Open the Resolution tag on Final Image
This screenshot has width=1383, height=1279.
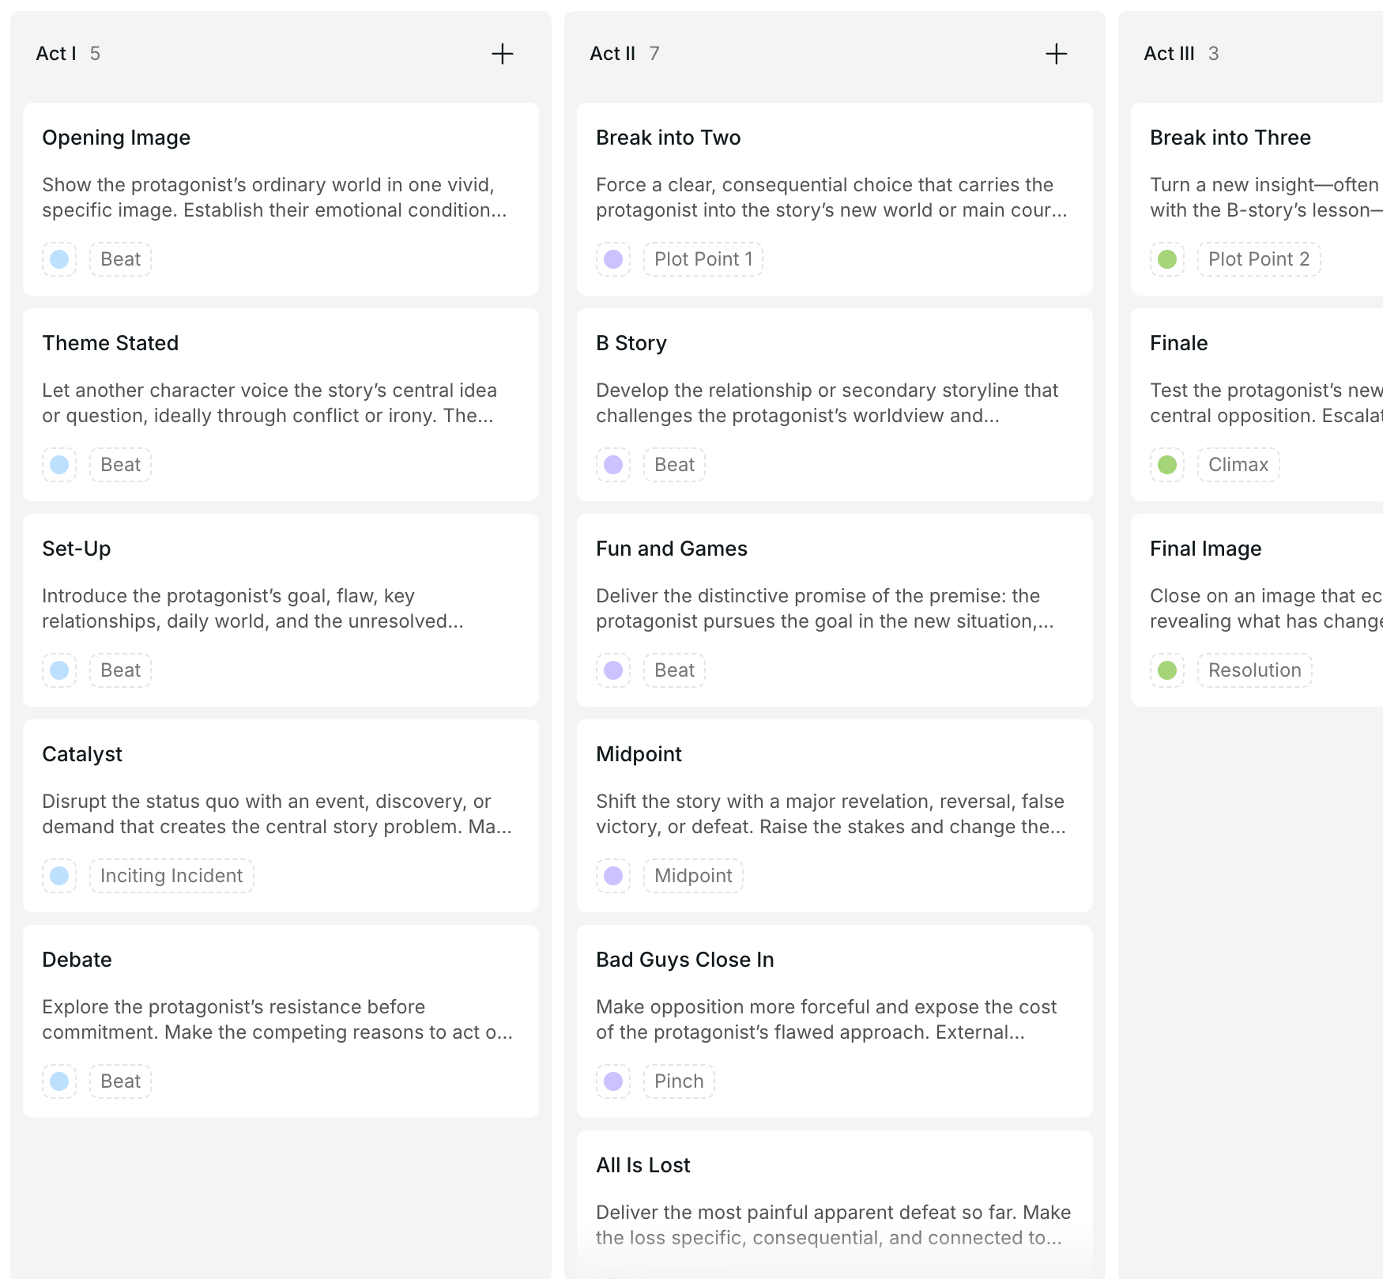1255,670
